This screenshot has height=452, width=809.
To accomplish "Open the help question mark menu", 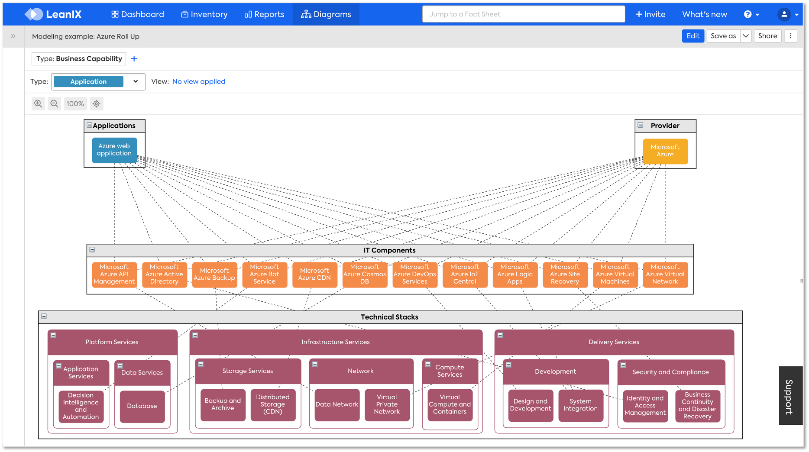I will click(751, 14).
